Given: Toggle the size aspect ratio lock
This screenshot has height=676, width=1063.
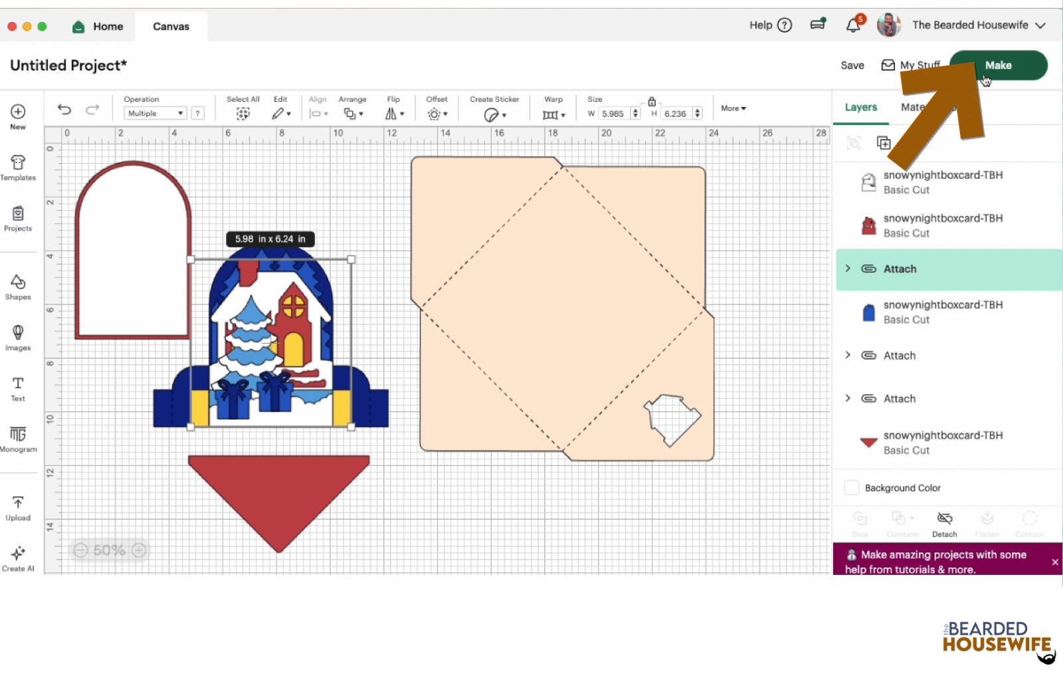Looking at the screenshot, I should click(x=652, y=102).
